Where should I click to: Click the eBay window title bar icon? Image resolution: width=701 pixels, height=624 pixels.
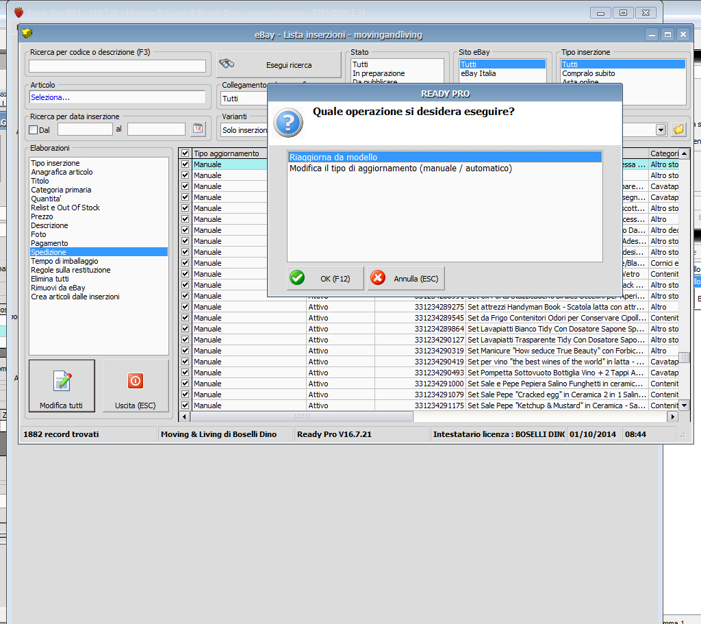pos(27,33)
